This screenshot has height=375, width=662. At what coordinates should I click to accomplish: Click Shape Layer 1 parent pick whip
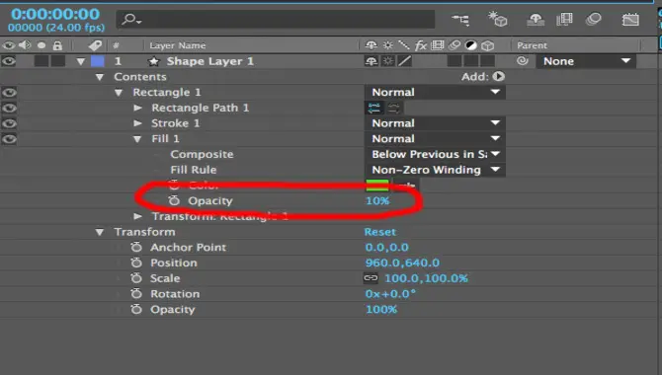pos(523,61)
